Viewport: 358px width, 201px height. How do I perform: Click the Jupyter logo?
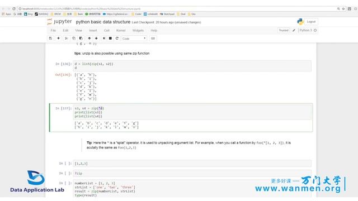(59, 22)
